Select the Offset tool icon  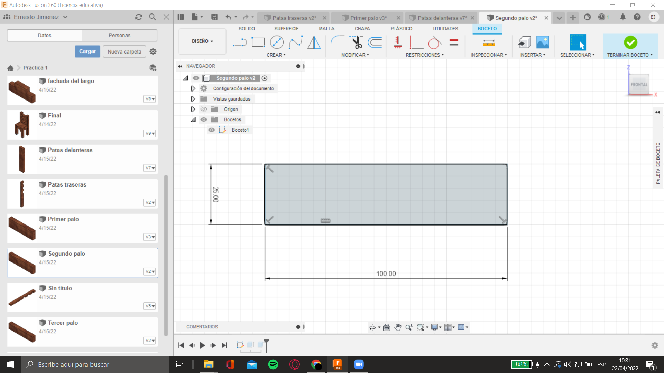(375, 42)
